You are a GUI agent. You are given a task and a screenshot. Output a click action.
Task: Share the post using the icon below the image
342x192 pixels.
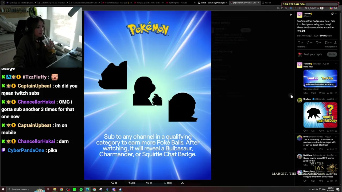[x=182, y=183]
